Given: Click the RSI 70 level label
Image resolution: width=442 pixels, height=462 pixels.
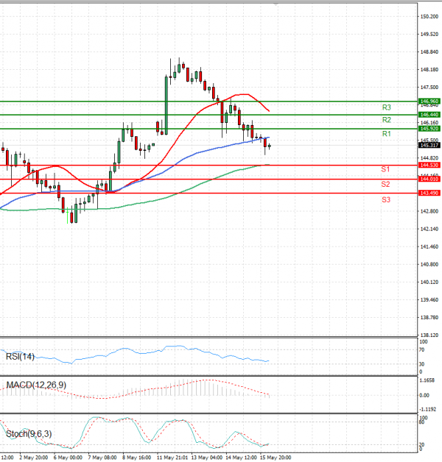Looking at the screenshot, I should [x=421, y=349].
